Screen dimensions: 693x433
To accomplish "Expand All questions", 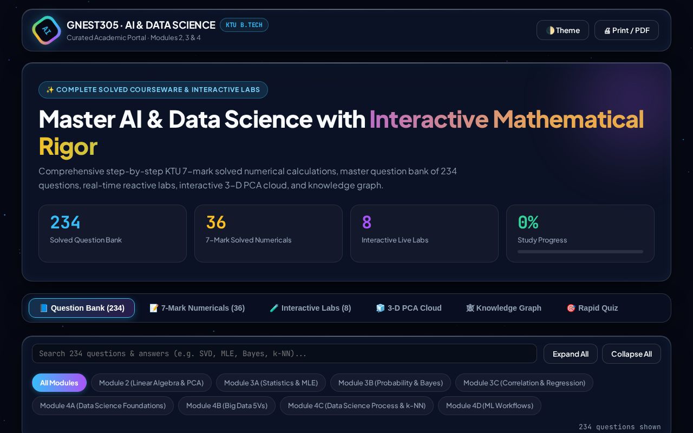I will 571,354.
